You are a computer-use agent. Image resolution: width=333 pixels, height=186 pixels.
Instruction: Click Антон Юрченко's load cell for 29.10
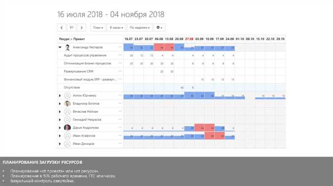(281, 95)
